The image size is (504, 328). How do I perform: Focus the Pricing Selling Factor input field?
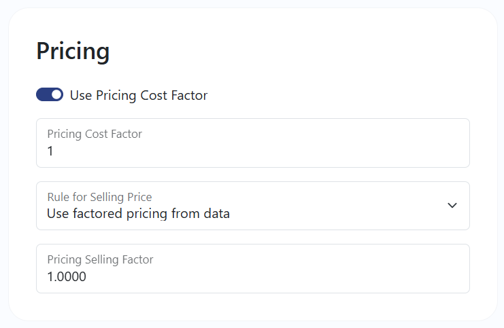point(253,269)
